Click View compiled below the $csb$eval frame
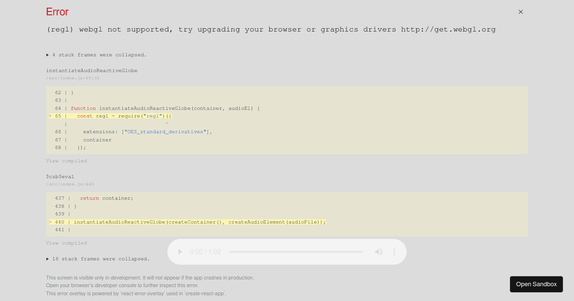 point(66,243)
